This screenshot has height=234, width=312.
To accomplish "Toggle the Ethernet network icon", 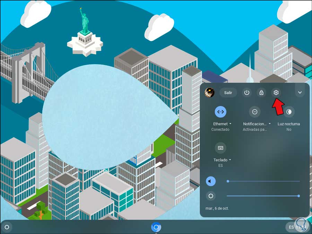I will [x=220, y=112].
